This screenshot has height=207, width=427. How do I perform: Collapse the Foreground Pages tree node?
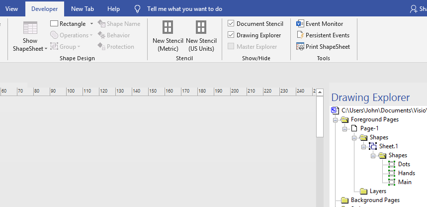(336, 120)
